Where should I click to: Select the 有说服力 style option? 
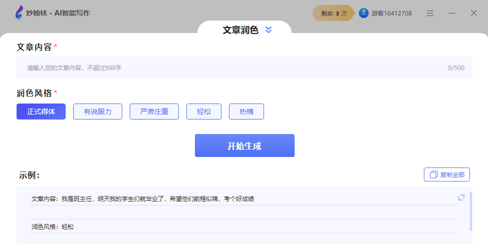(x=98, y=111)
